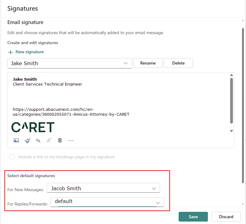Click the Rename button
The image size is (246, 224).
(x=148, y=63)
